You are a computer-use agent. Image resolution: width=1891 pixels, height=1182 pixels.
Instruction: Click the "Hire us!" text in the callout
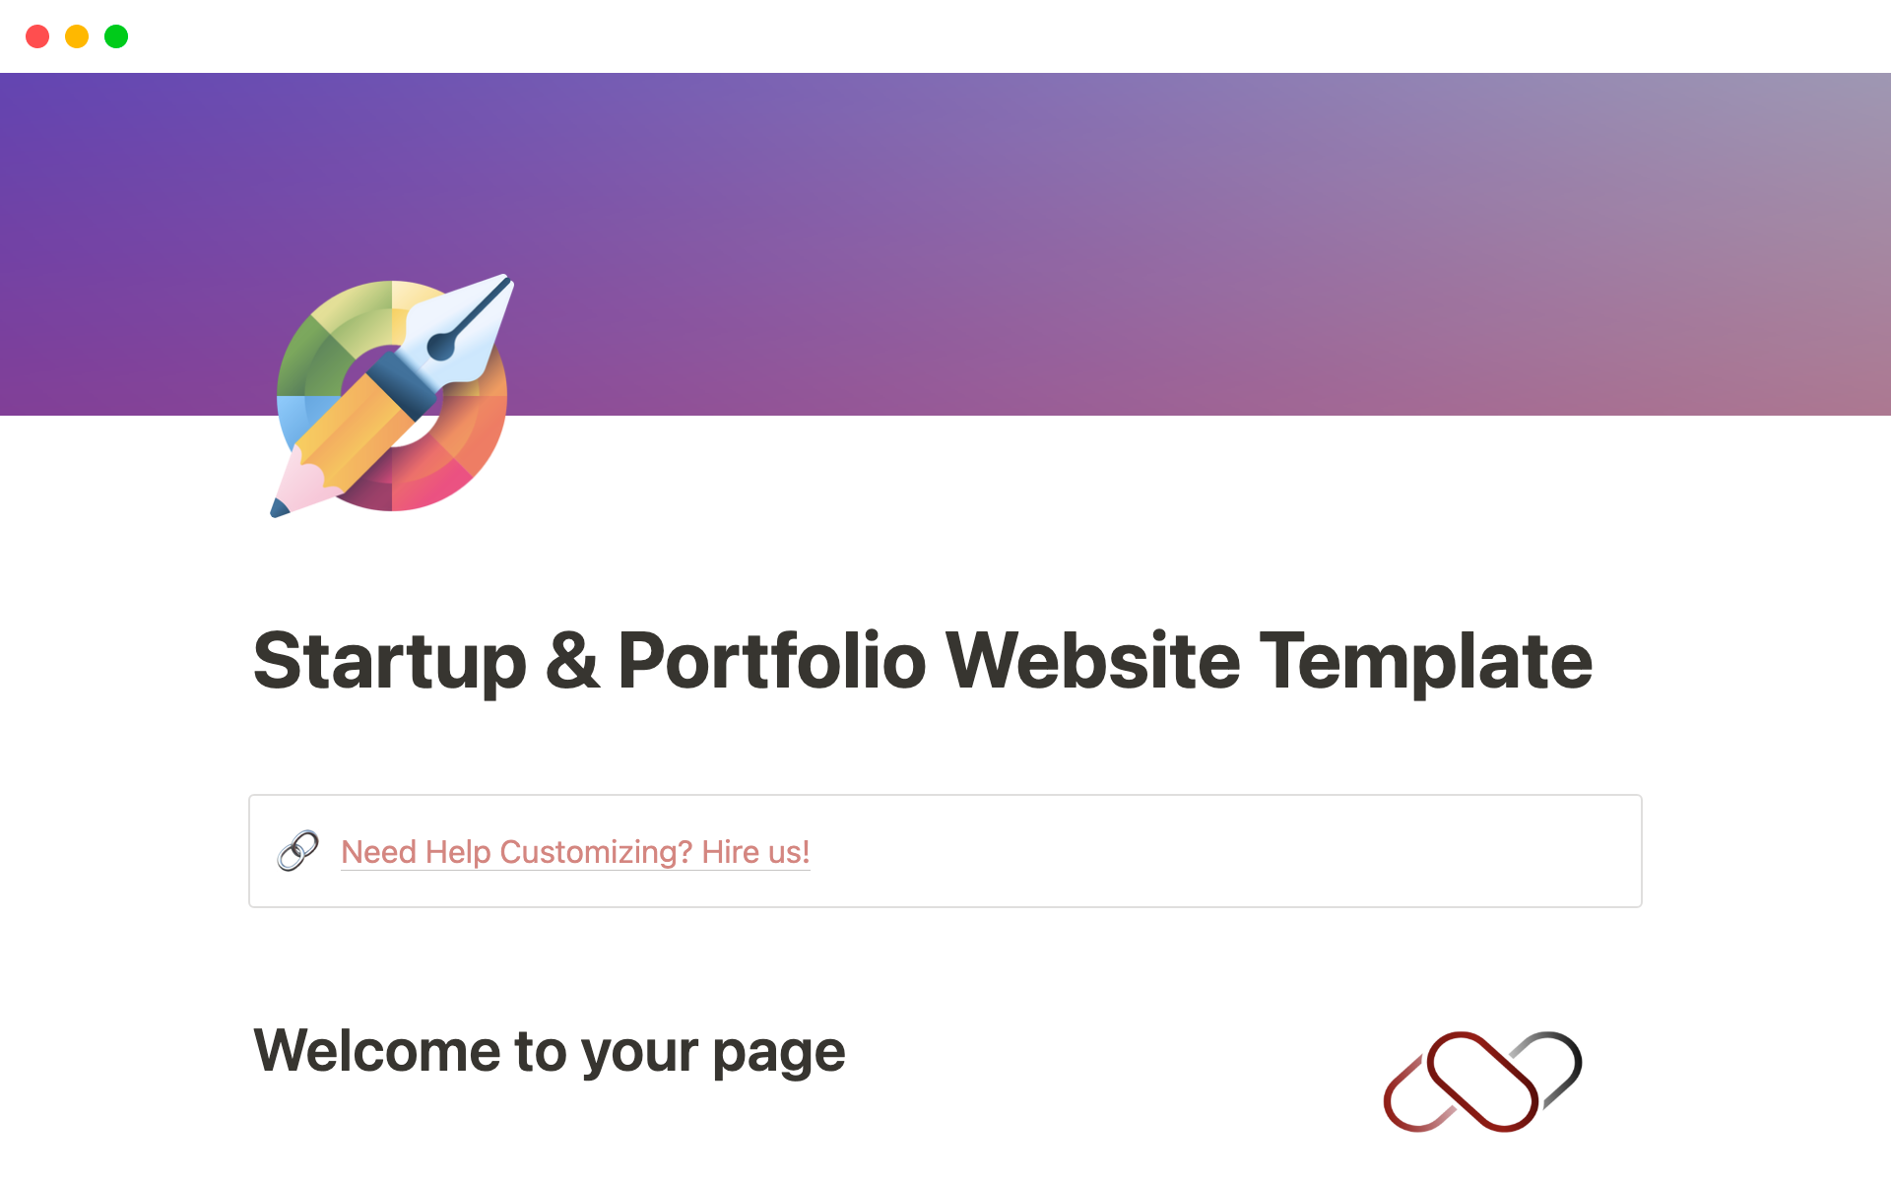pyautogui.click(x=755, y=852)
